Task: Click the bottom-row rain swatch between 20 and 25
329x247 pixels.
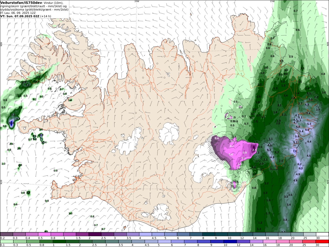Action: tap(296, 242)
